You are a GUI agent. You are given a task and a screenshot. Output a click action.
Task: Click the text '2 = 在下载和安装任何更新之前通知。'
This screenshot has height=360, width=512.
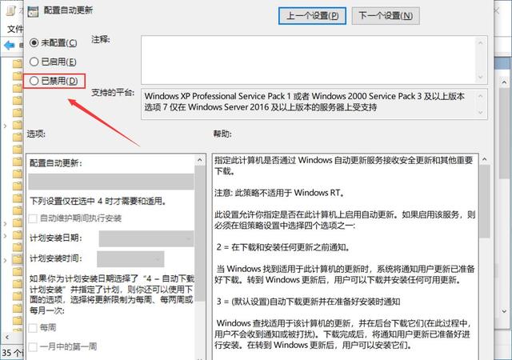[x=283, y=247]
